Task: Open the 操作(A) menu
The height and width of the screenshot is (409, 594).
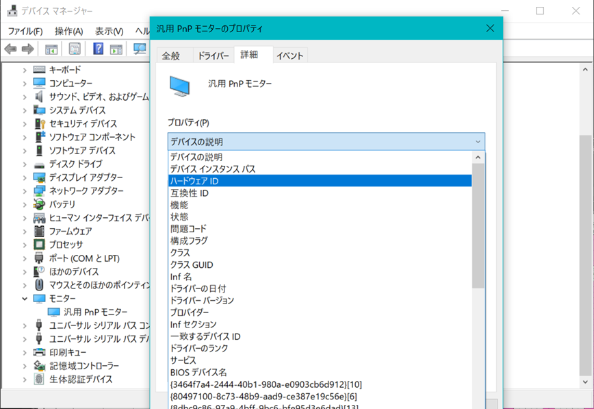Action: (68, 32)
